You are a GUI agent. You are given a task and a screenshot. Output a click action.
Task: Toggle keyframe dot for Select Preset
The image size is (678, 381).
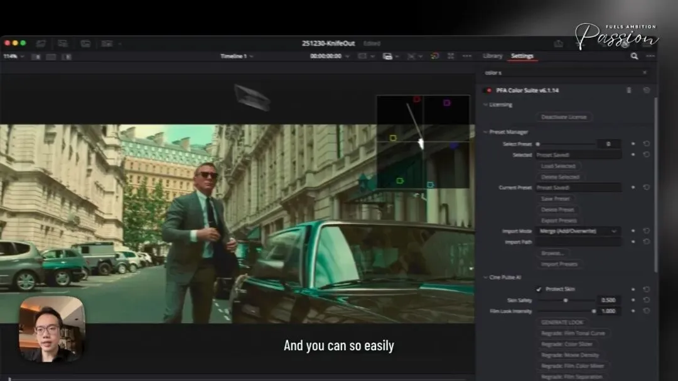click(x=633, y=144)
